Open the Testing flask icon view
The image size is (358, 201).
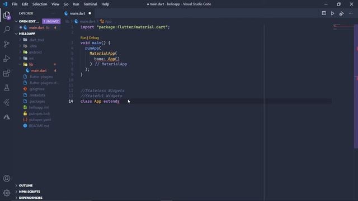pyautogui.click(x=7, y=88)
